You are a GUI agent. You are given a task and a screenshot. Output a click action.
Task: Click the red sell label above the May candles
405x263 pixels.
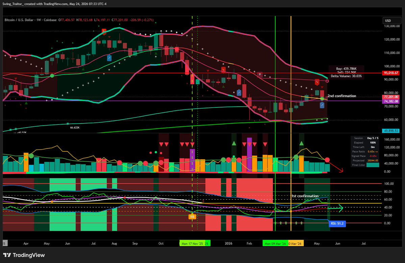(317, 82)
